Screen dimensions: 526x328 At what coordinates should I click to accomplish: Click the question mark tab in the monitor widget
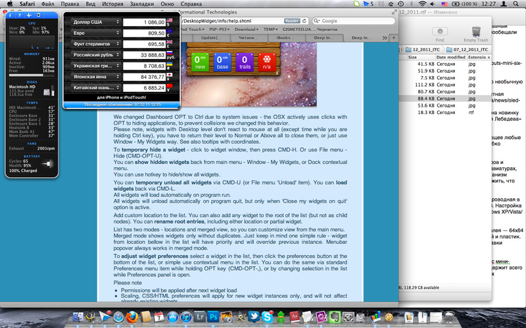[x=20, y=15]
